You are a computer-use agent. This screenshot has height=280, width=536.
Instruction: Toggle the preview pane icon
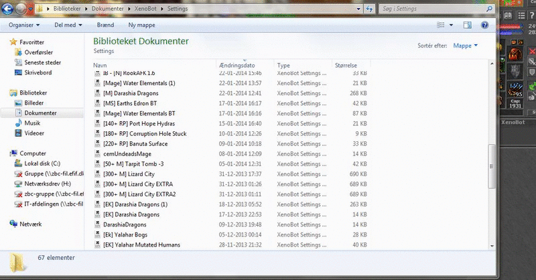click(467, 25)
